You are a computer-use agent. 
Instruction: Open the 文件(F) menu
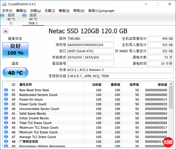tap(7, 11)
